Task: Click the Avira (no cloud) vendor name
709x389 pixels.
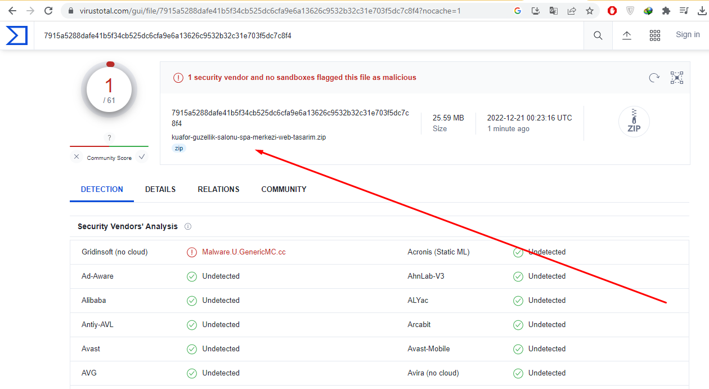Action: pyautogui.click(x=433, y=373)
